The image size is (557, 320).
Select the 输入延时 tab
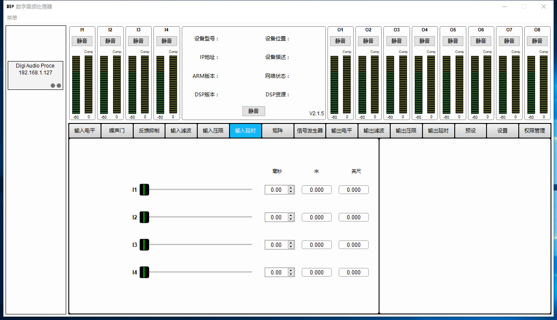(245, 131)
